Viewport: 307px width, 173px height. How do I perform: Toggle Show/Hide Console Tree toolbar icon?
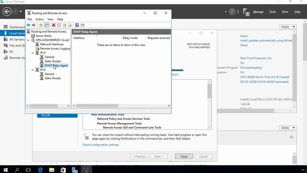click(x=47, y=25)
